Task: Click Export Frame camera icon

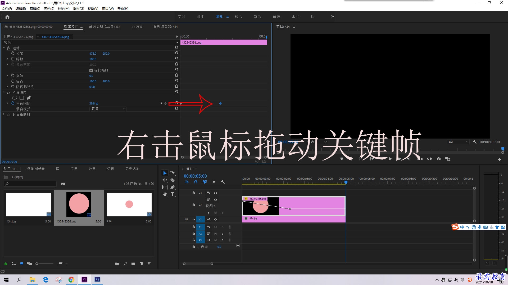Action: (439, 159)
